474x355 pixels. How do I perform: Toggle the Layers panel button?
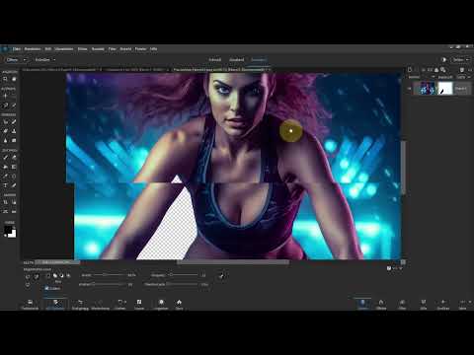(x=362, y=305)
